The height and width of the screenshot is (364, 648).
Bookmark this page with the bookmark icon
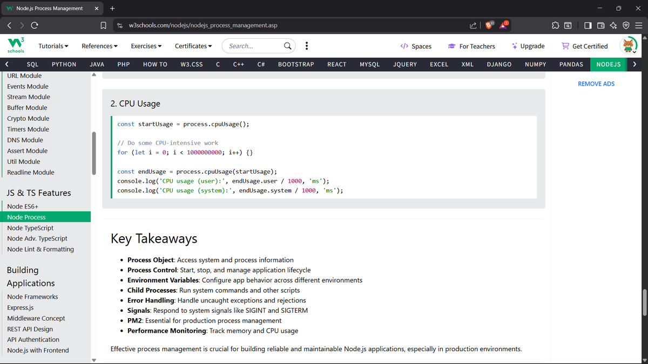(103, 25)
